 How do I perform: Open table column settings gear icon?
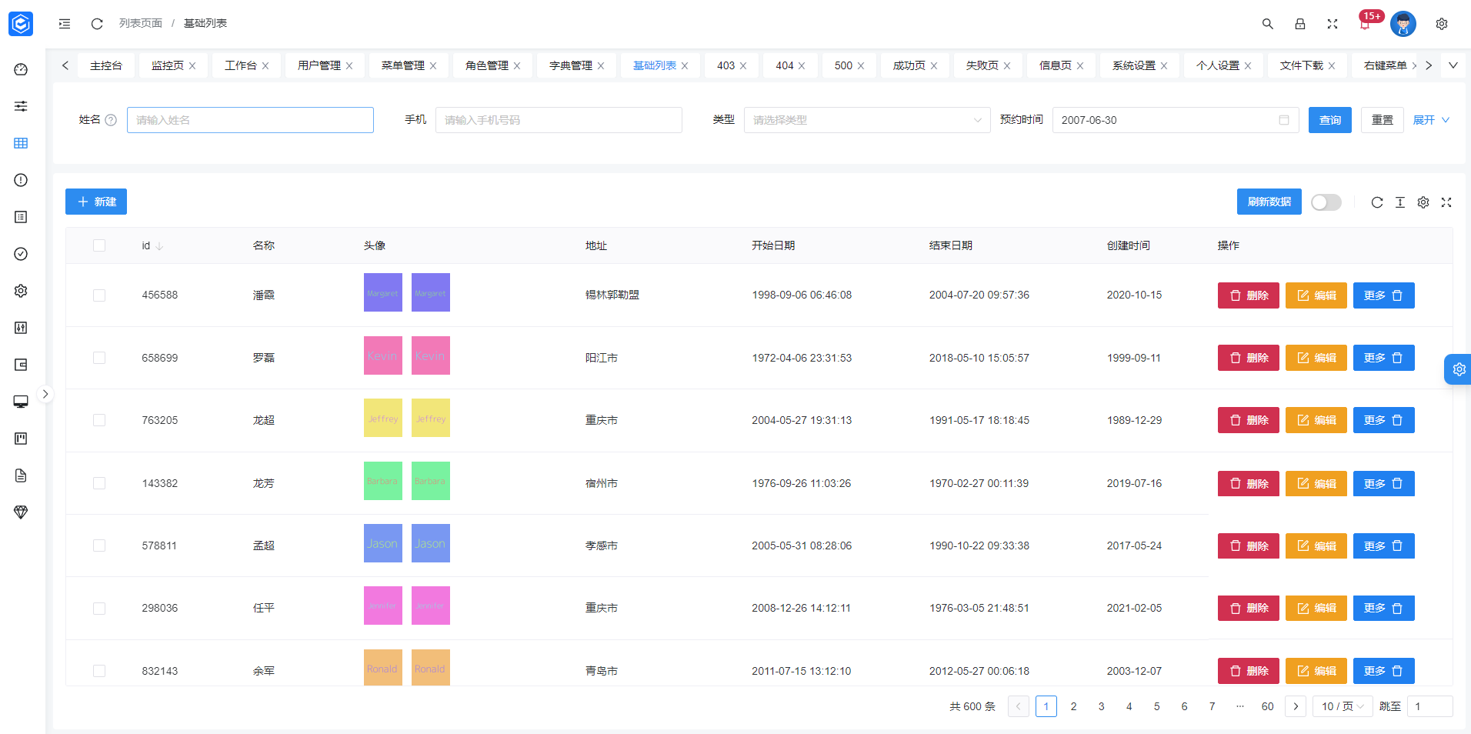(x=1423, y=202)
